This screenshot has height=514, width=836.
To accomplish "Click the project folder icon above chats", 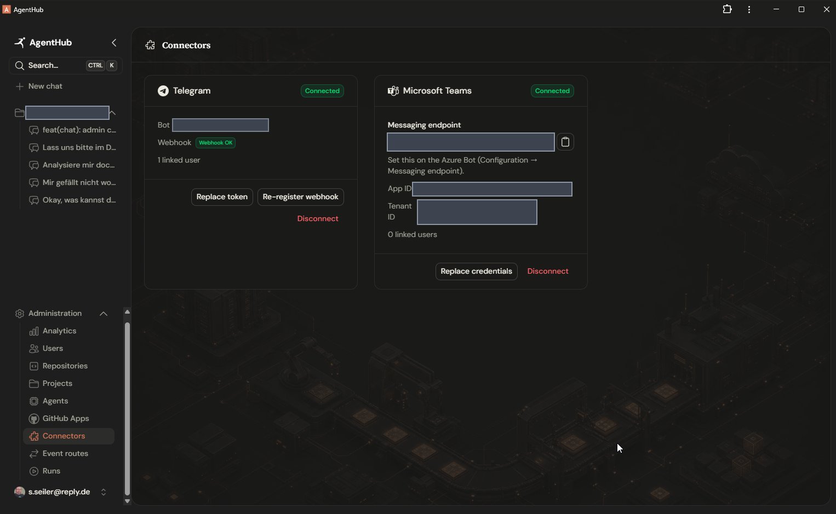I will point(20,113).
